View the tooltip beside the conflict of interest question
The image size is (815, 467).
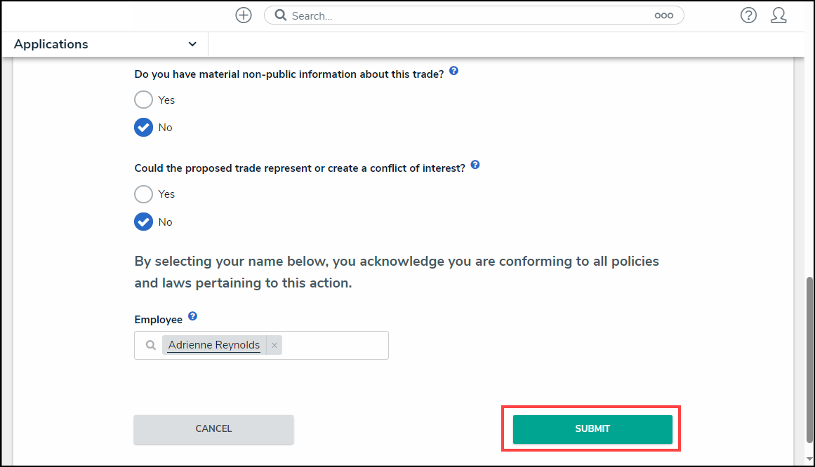pos(475,165)
